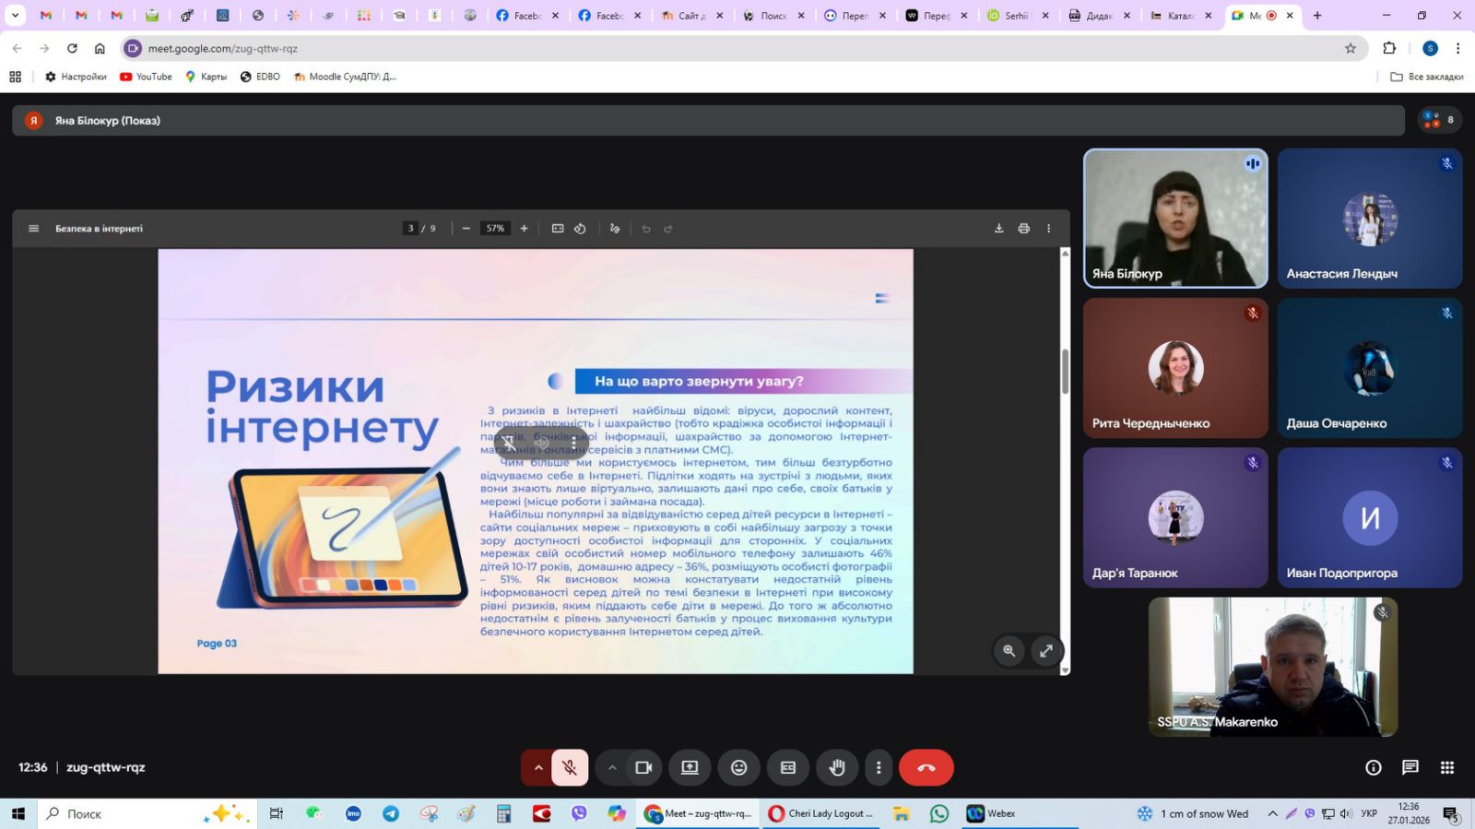Download the shared PDF document
The height and width of the screenshot is (829, 1475).
click(998, 229)
